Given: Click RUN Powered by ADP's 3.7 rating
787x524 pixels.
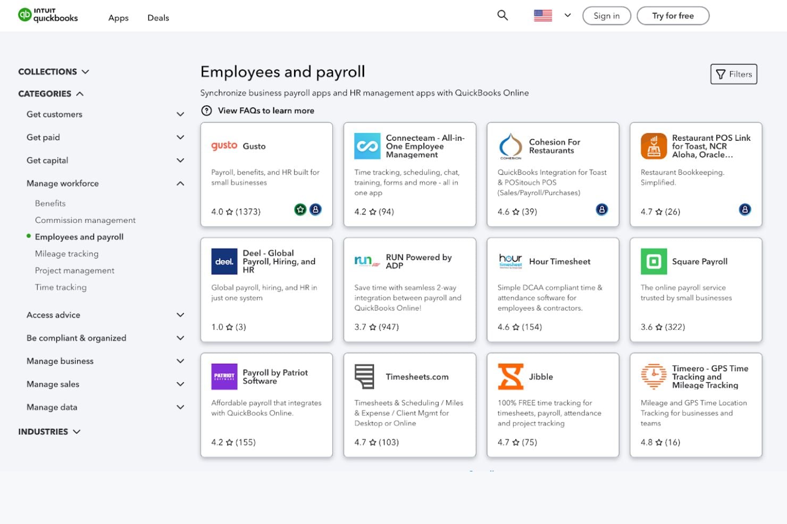Looking at the screenshot, I should [376, 327].
